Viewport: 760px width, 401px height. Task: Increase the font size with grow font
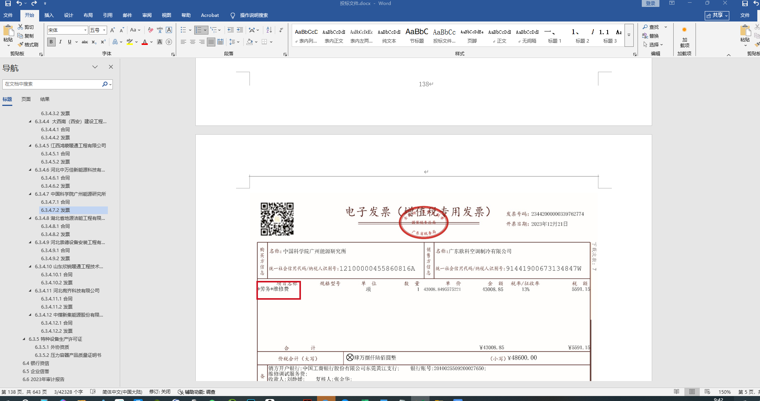coord(112,30)
